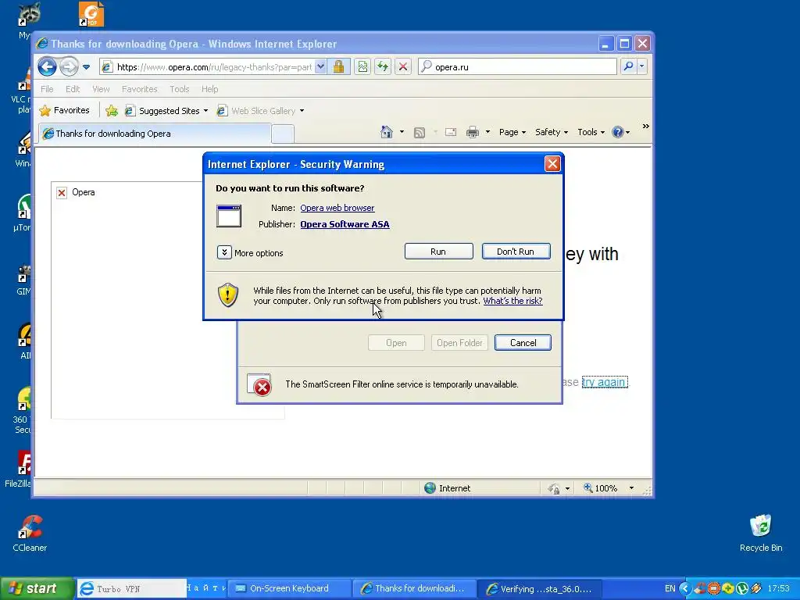Open the Edit menu

coord(73,89)
